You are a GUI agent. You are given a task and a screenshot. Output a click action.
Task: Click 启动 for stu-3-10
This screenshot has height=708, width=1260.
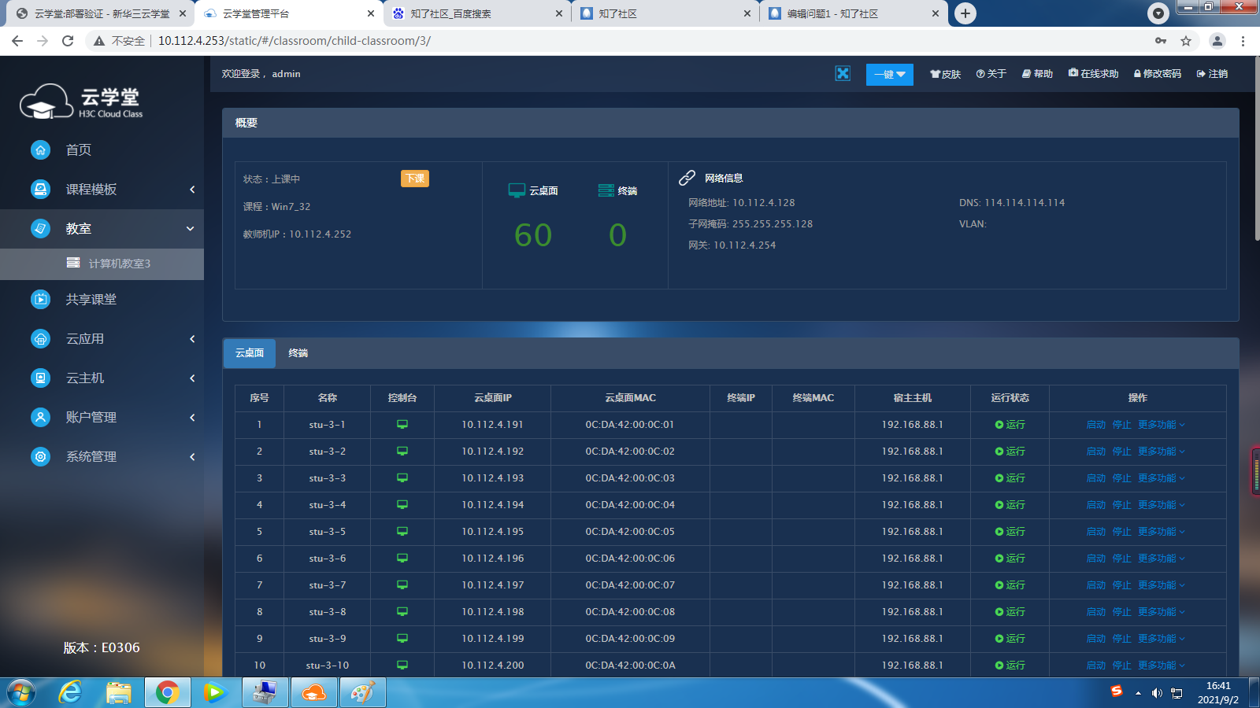[x=1096, y=666]
